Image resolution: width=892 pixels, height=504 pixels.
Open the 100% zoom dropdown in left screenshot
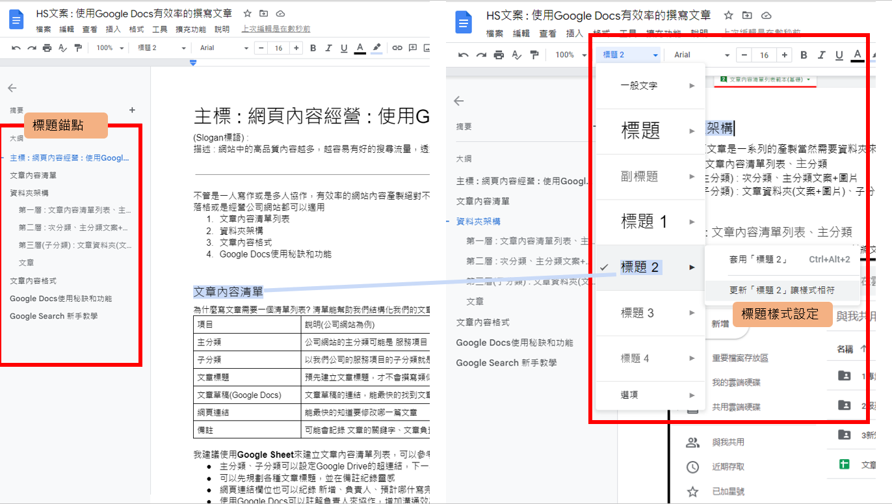tap(109, 48)
